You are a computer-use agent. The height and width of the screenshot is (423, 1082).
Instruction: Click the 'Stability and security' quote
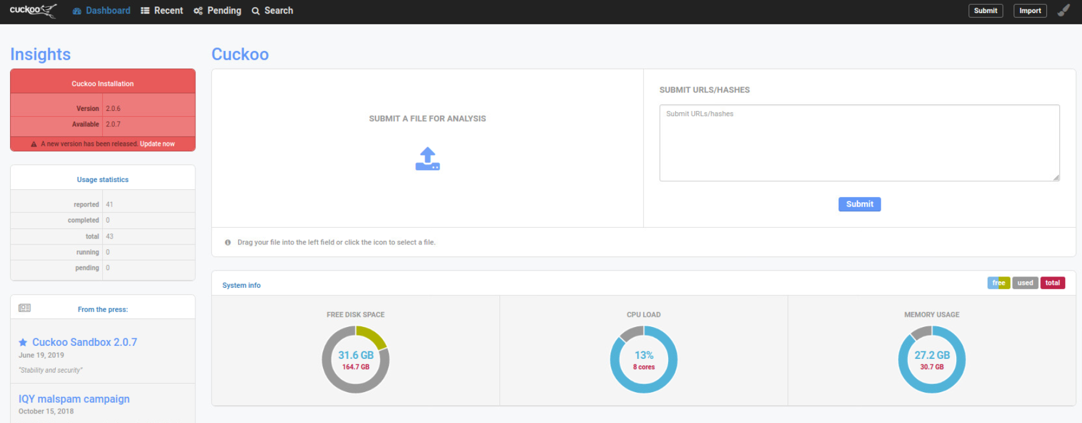click(x=50, y=370)
